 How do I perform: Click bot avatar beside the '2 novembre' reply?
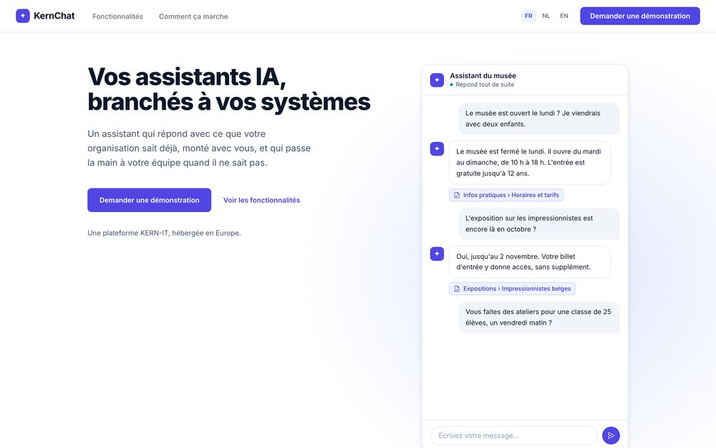pos(437,254)
